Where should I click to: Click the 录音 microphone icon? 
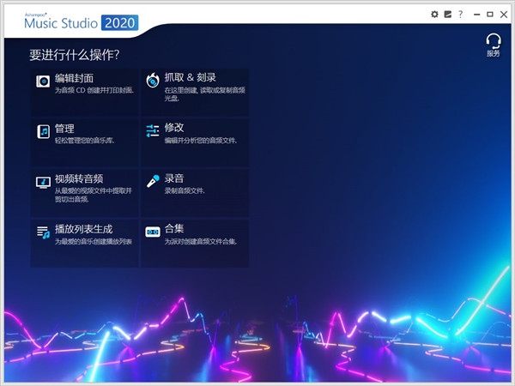click(153, 181)
